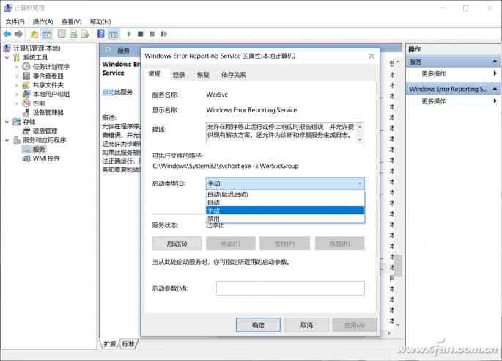Image resolution: width=502 pixels, height=361 pixels.
Task: Open the 帮助(H) menu
Action: tap(100, 21)
